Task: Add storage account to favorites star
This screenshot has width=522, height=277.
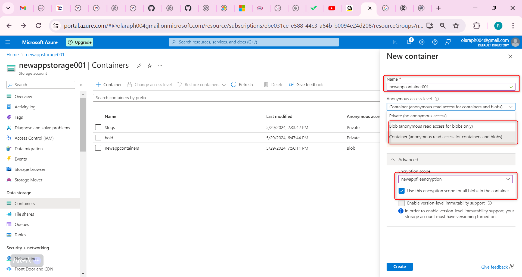Action: click(x=150, y=66)
